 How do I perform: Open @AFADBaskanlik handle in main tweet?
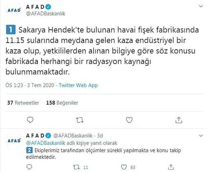click(46, 13)
